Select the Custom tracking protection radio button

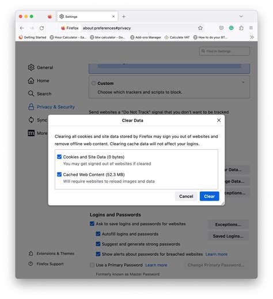[x=93, y=83]
